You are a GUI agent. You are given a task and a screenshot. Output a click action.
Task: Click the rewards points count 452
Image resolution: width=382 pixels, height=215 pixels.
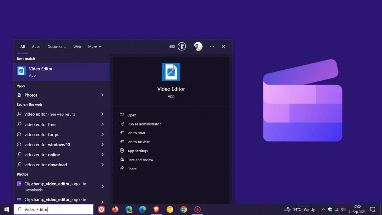click(172, 47)
